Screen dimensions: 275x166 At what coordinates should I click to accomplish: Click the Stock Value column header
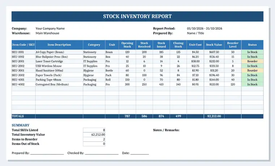[x=214, y=45]
